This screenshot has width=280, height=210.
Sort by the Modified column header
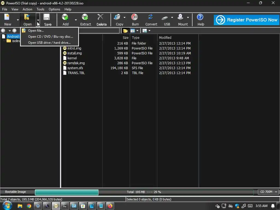coord(178,38)
